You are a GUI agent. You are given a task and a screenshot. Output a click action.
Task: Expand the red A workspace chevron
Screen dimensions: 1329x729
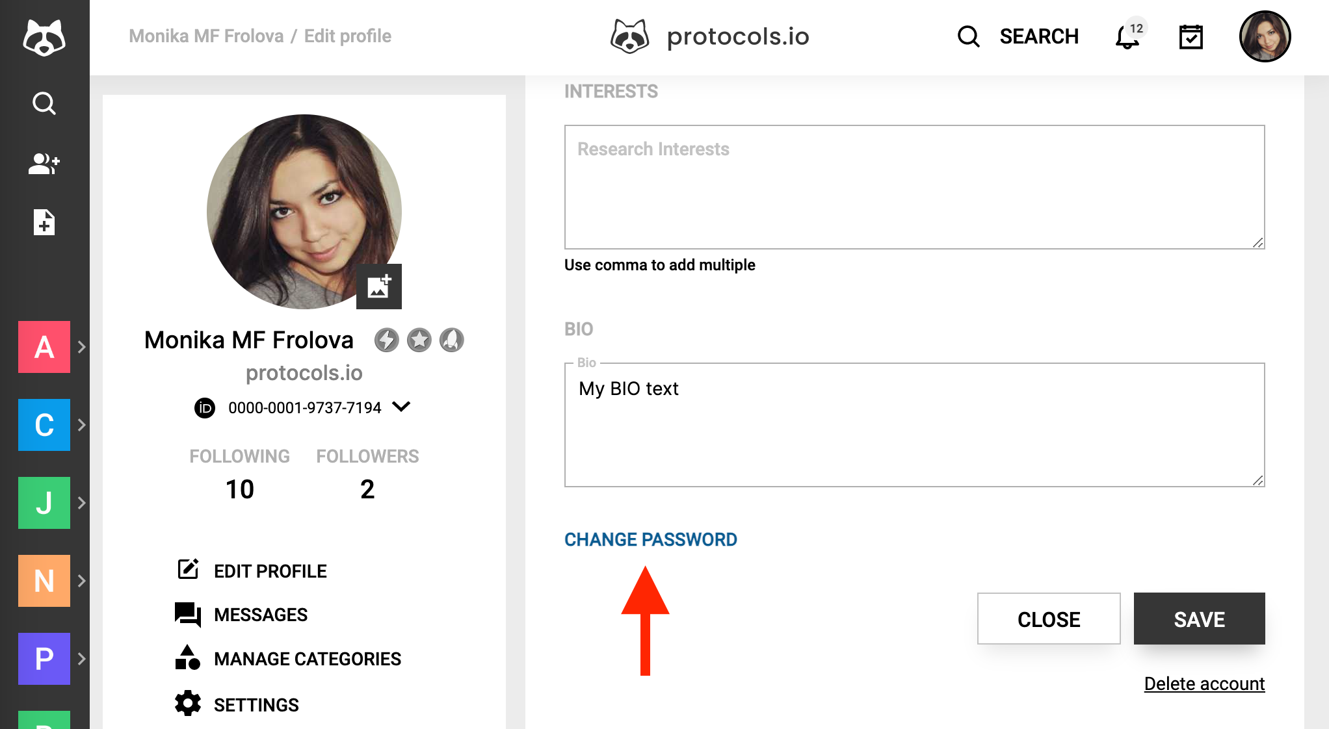click(82, 347)
